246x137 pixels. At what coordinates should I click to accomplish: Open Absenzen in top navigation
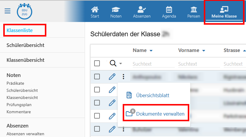click(x=141, y=12)
